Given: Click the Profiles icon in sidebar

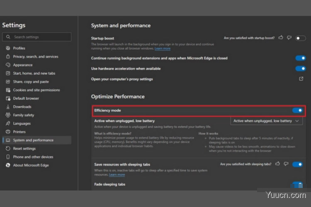Looking at the screenshot, I should tap(8, 48).
